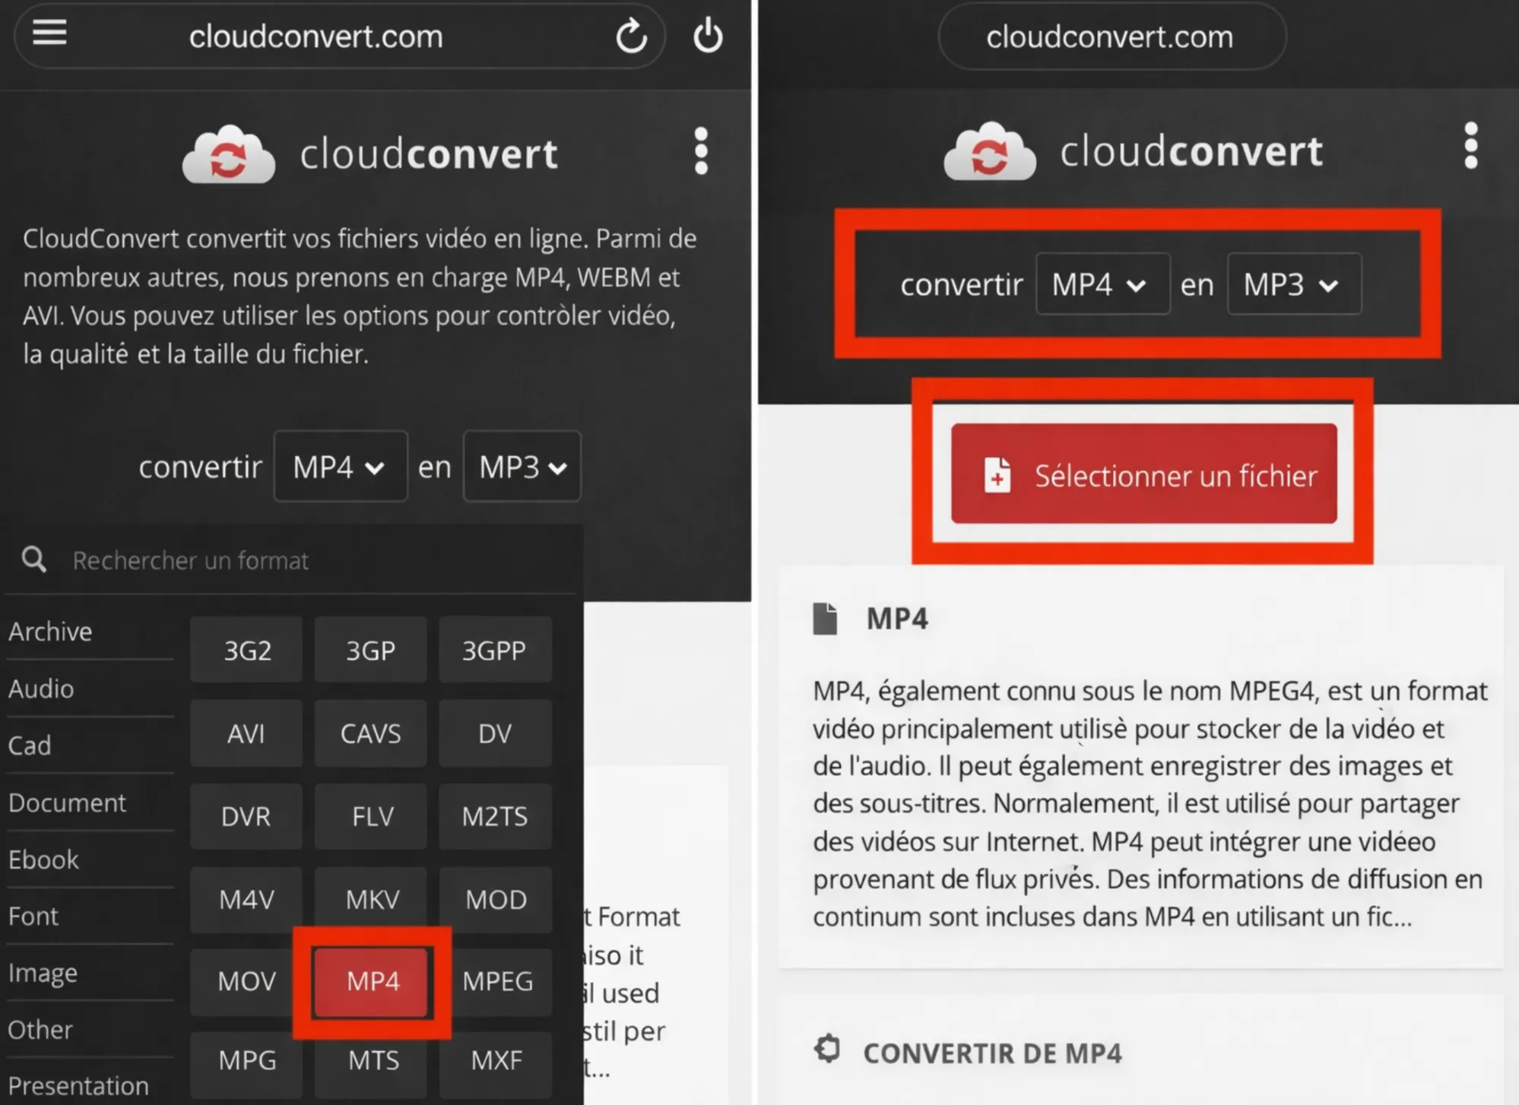Choose the highlighted MP4 format button
The height and width of the screenshot is (1105, 1519).
pos(370,981)
